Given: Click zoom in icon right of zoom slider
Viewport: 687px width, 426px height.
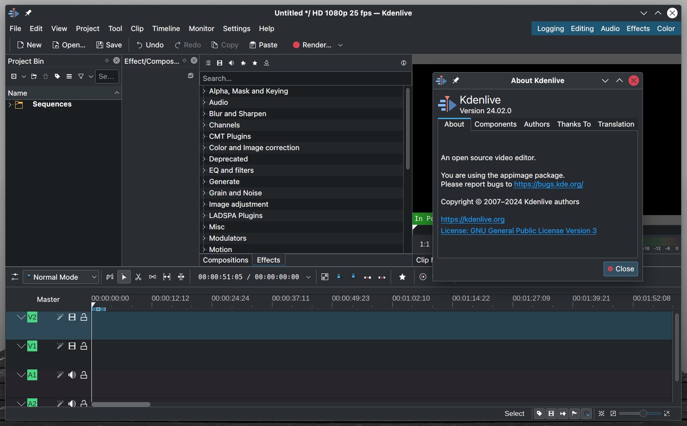Looking at the screenshot, I should 667,413.
